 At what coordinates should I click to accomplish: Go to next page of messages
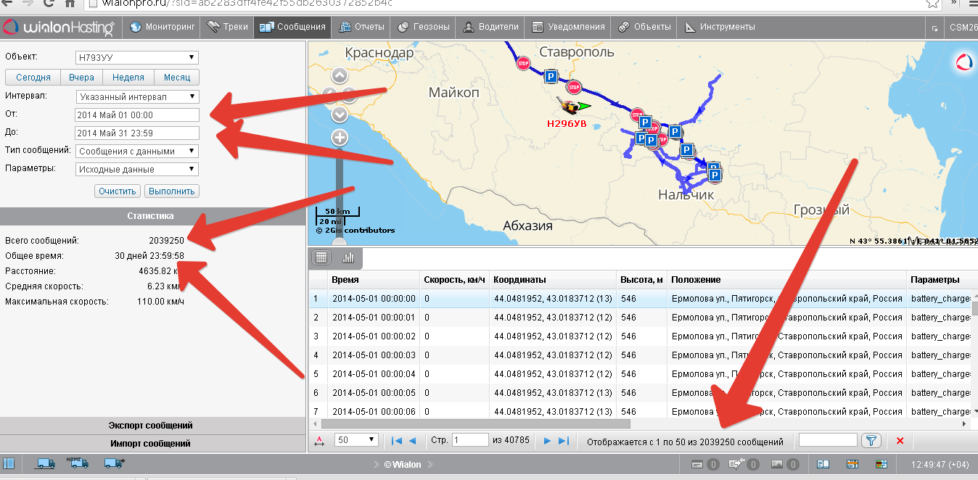(x=548, y=441)
